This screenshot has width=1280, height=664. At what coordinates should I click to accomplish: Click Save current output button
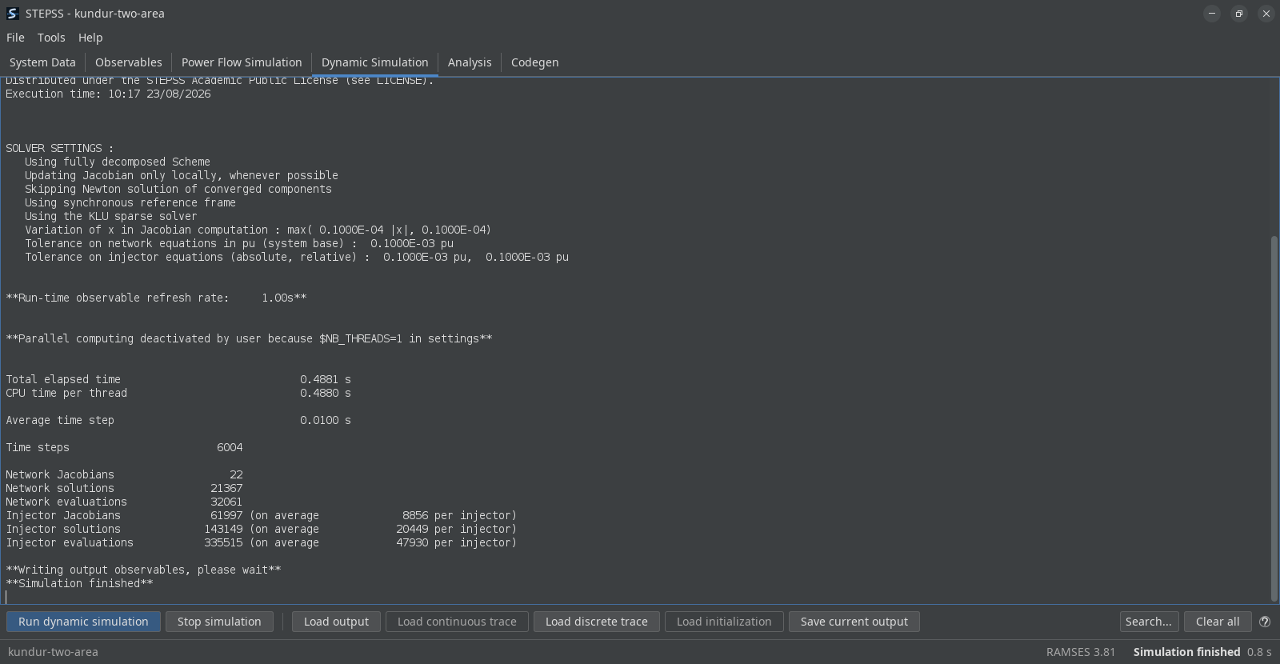[854, 622]
